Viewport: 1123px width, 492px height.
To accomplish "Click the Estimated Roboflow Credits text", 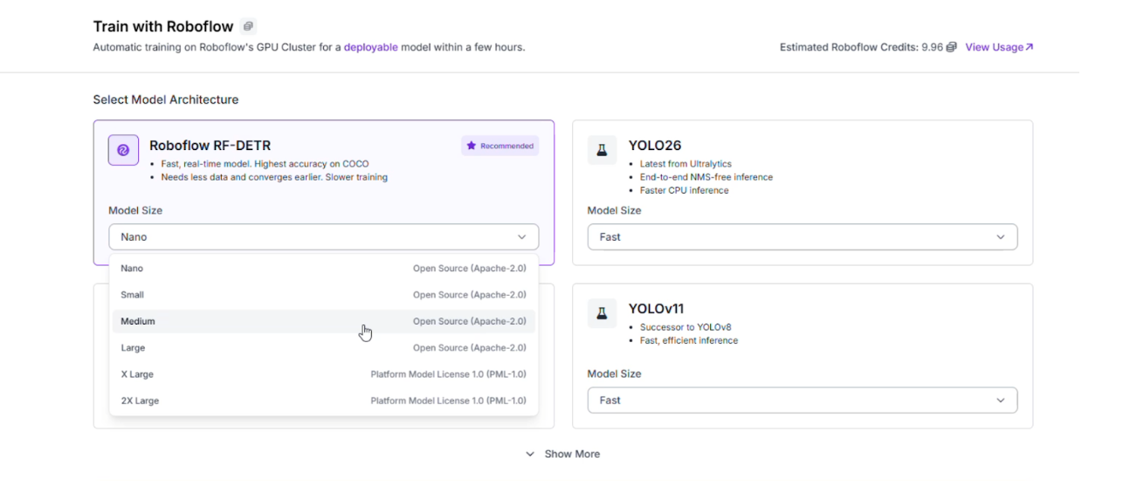I will click(861, 47).
